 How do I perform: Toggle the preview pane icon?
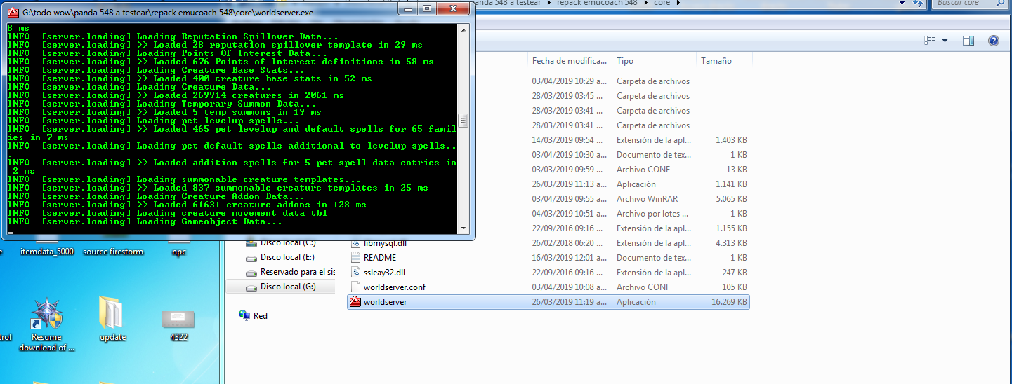click(968, 41)
